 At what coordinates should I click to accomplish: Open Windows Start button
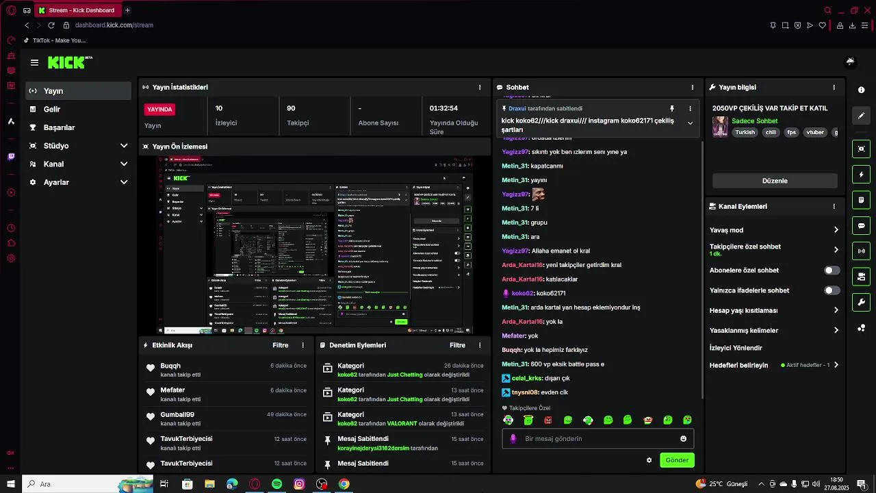pyautogui.click(x=11, y=484)
